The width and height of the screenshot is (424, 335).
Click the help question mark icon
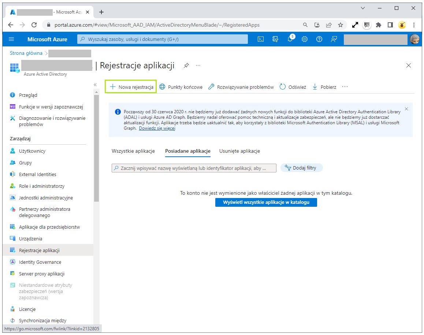point(319,39)
